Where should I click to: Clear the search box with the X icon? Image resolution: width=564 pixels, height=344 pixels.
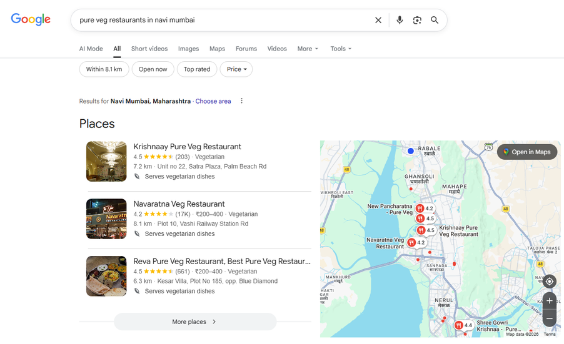378,20
